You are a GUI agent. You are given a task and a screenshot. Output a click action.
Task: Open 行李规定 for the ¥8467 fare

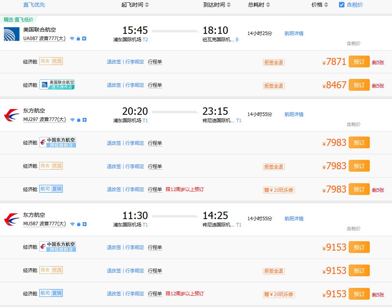[134, 85]
